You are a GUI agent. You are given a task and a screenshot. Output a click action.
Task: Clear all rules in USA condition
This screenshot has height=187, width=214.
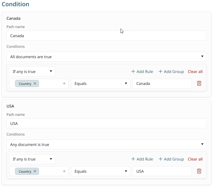pos(195,159)
